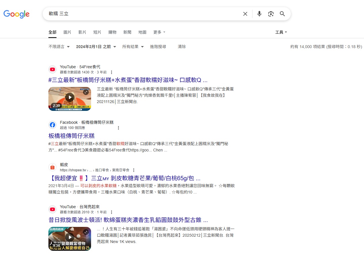The image size is (364, 260).
Task: Open more options for Facebook result
Action: [x=118, y=128]
